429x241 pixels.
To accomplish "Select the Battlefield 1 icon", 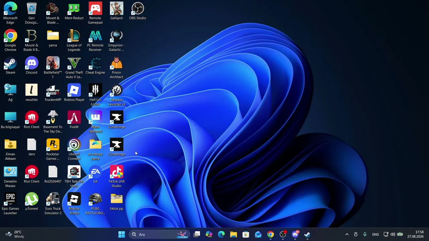I will (53, 68).
